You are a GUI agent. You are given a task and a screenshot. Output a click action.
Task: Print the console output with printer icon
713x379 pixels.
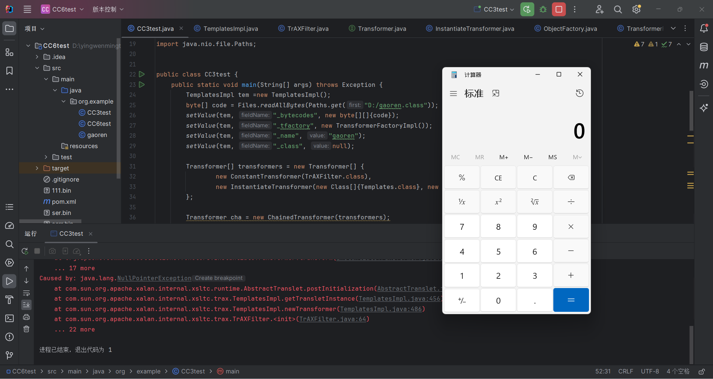(26, 317)
